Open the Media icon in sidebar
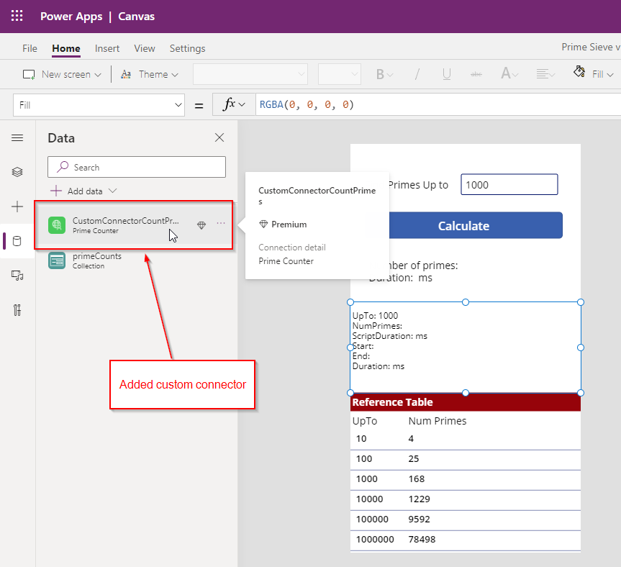 (x=17, y=275)
